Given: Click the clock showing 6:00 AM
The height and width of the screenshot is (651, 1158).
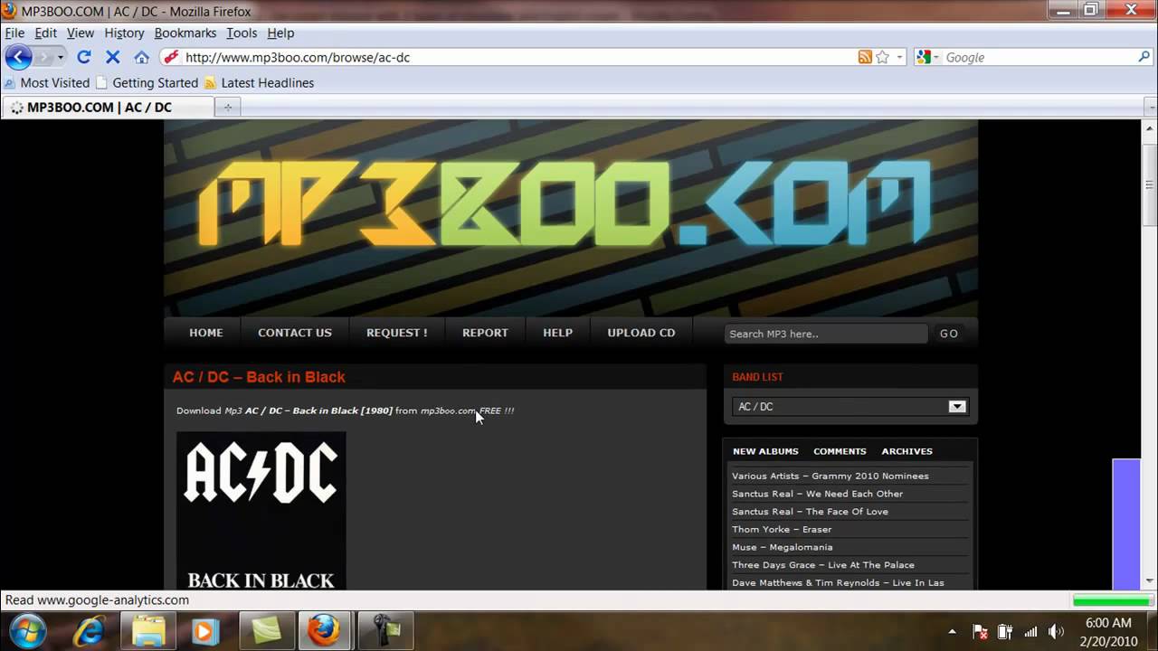Looking at the screenshot, I should (1108, 623).
